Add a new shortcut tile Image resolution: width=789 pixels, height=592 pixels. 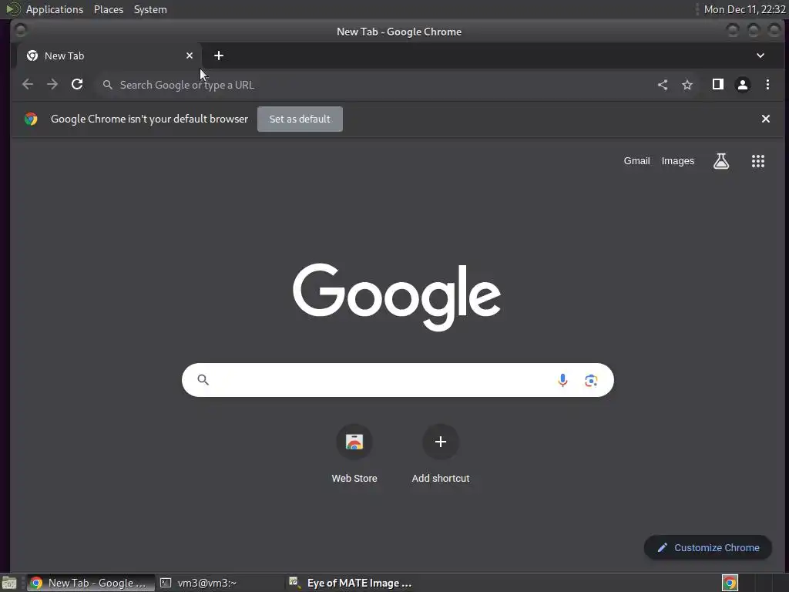(440, 455)
